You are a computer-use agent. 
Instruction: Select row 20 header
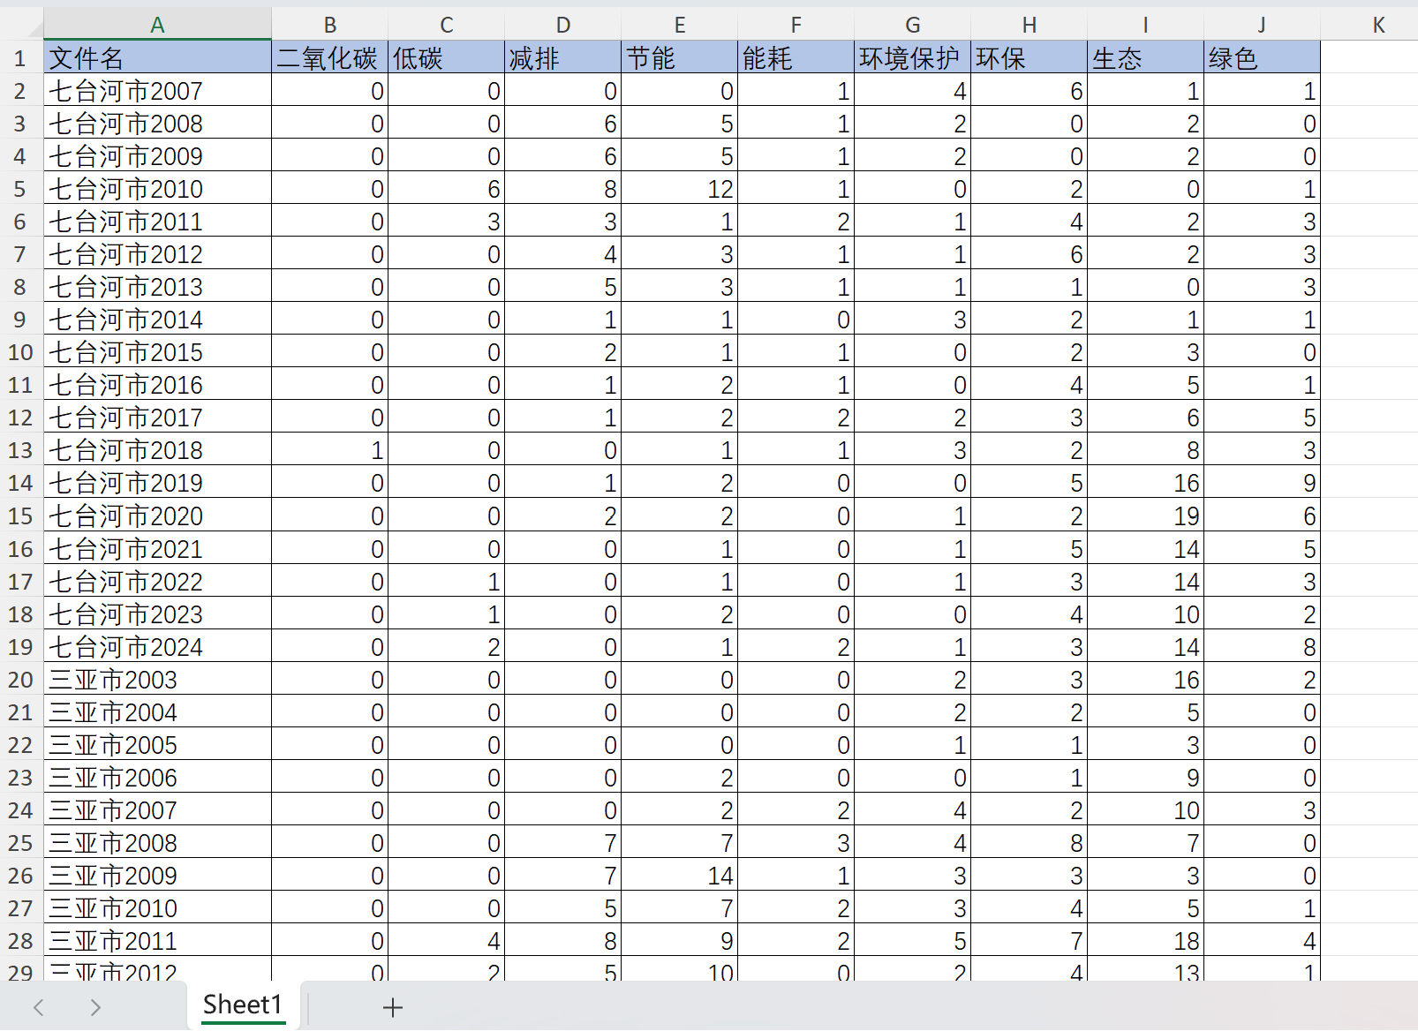coord(20,680)
